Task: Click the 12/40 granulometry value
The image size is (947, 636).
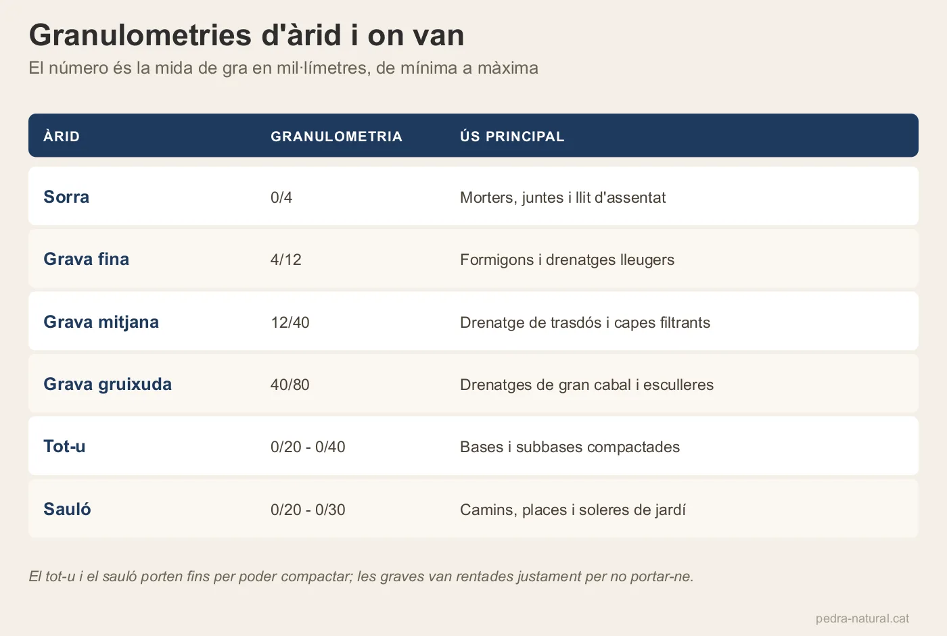Action: tap(290, 322)
